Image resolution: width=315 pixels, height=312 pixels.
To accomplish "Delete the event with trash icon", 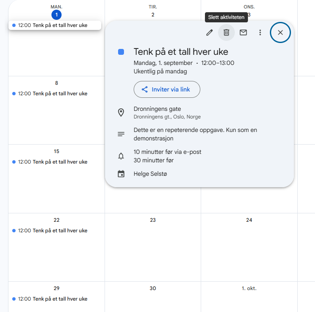I will 226,32.
